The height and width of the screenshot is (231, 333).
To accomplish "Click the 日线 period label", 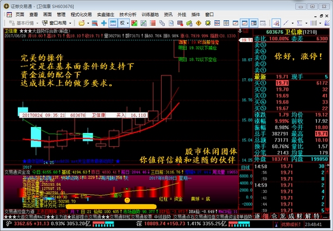I will pos(246,167).
